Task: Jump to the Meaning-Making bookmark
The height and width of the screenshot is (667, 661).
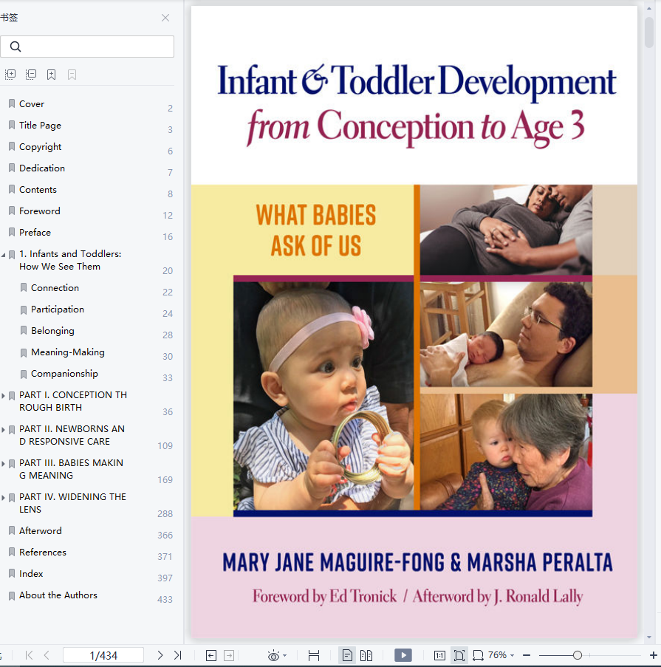Action: [x=68, y=352]
